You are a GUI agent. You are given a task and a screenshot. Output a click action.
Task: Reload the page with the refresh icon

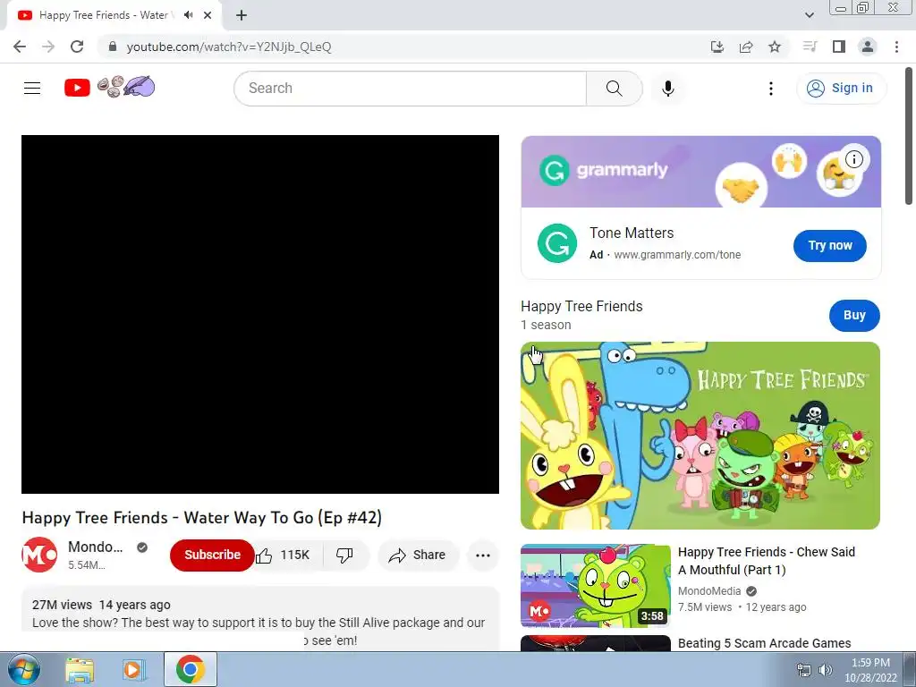pos(77,47)
